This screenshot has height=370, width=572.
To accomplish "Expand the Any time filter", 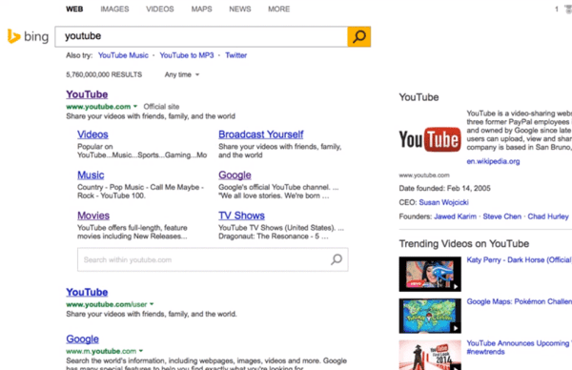I will 182,74.
